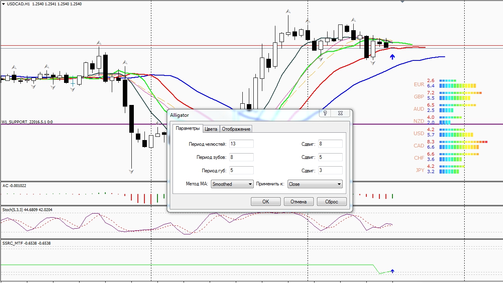Open the Alligator dialog help button
Screen dimensions: 503x283
tap(325, 113)
